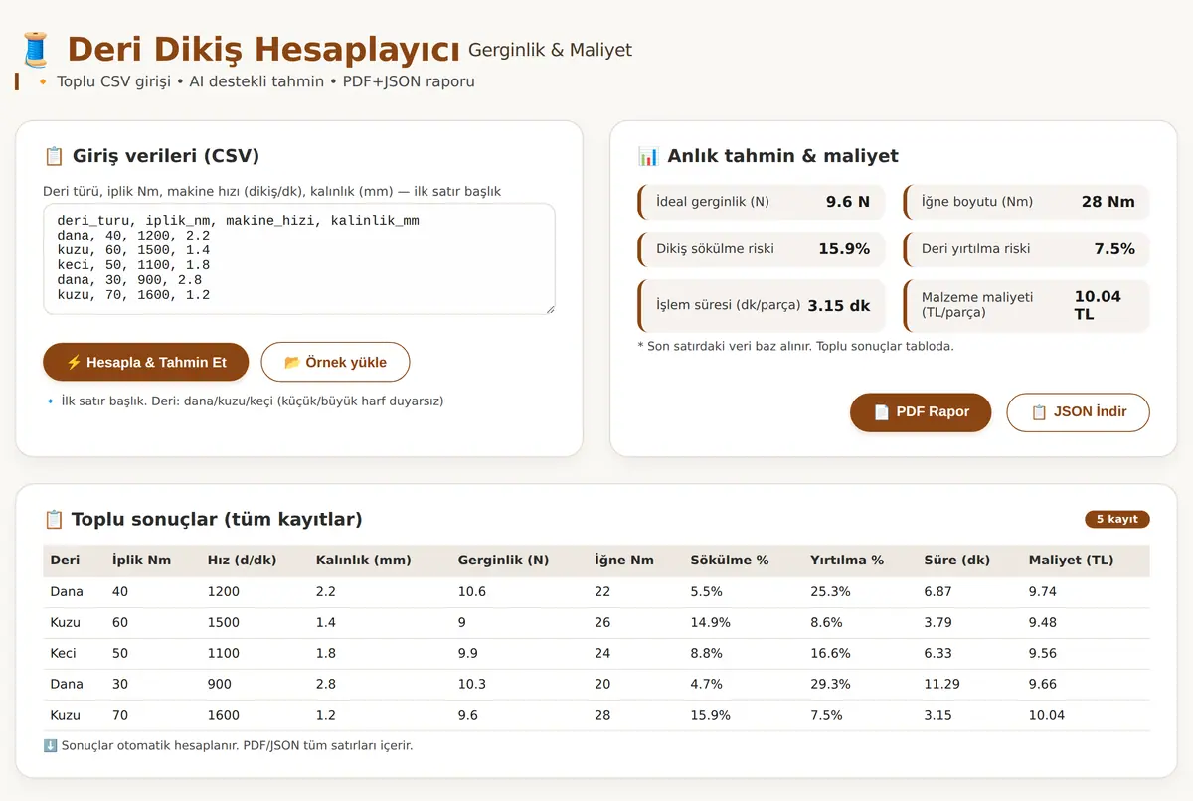Click the Deri Dikiş Hesaplayıcı title
This screenshot has height=801, width=1193.
click(x=263, y=49)
